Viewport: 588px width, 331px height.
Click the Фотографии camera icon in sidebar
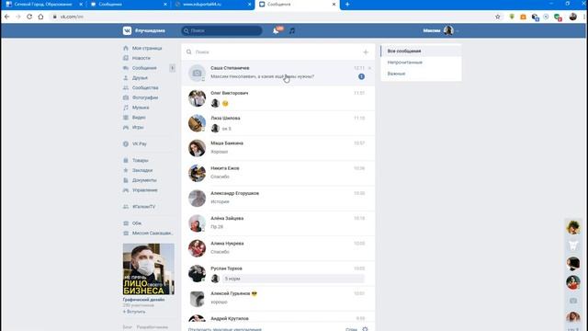(x=126, y=97)
